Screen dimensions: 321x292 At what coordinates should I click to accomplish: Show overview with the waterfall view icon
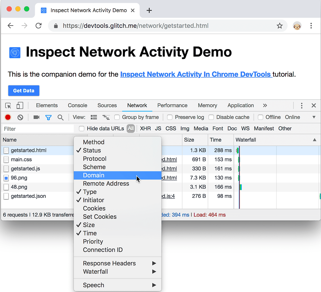(x=106, y=117)
